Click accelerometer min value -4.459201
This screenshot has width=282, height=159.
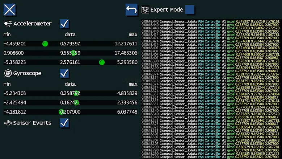pyautogui.click(x=15, y=44)
